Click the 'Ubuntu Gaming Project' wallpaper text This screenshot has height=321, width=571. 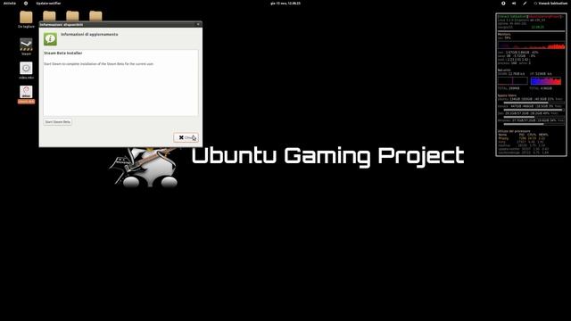(x=327, y=156)
